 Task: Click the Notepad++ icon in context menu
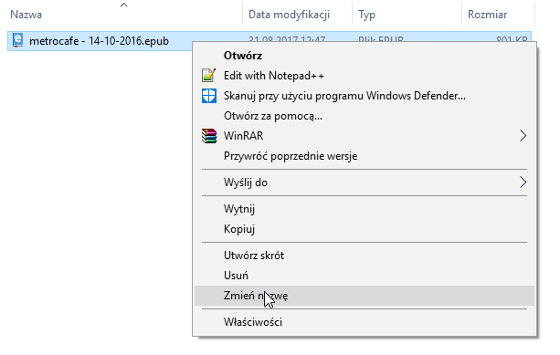click(208, 75)
